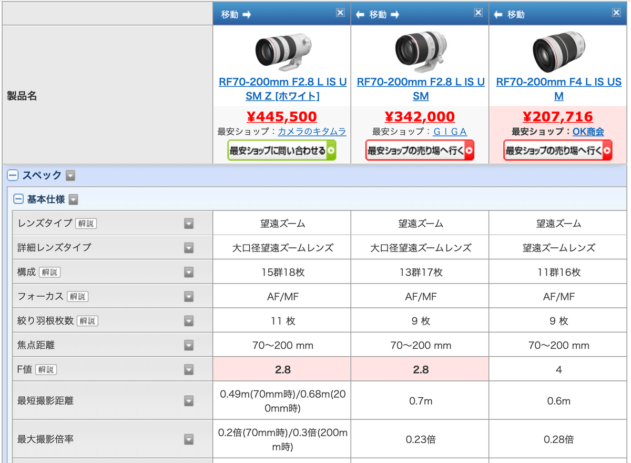
Task: Go to cheapest shop for ¥207,716 lens
Action: tap(558, 150)
